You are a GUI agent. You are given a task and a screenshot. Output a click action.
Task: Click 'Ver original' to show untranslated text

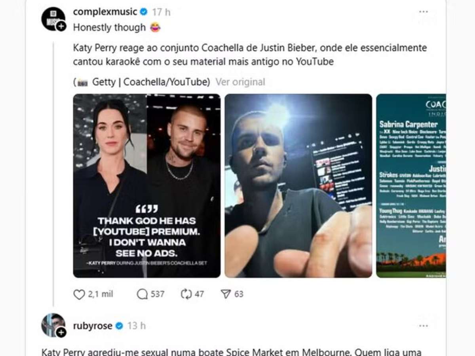(x=240, y=82)
